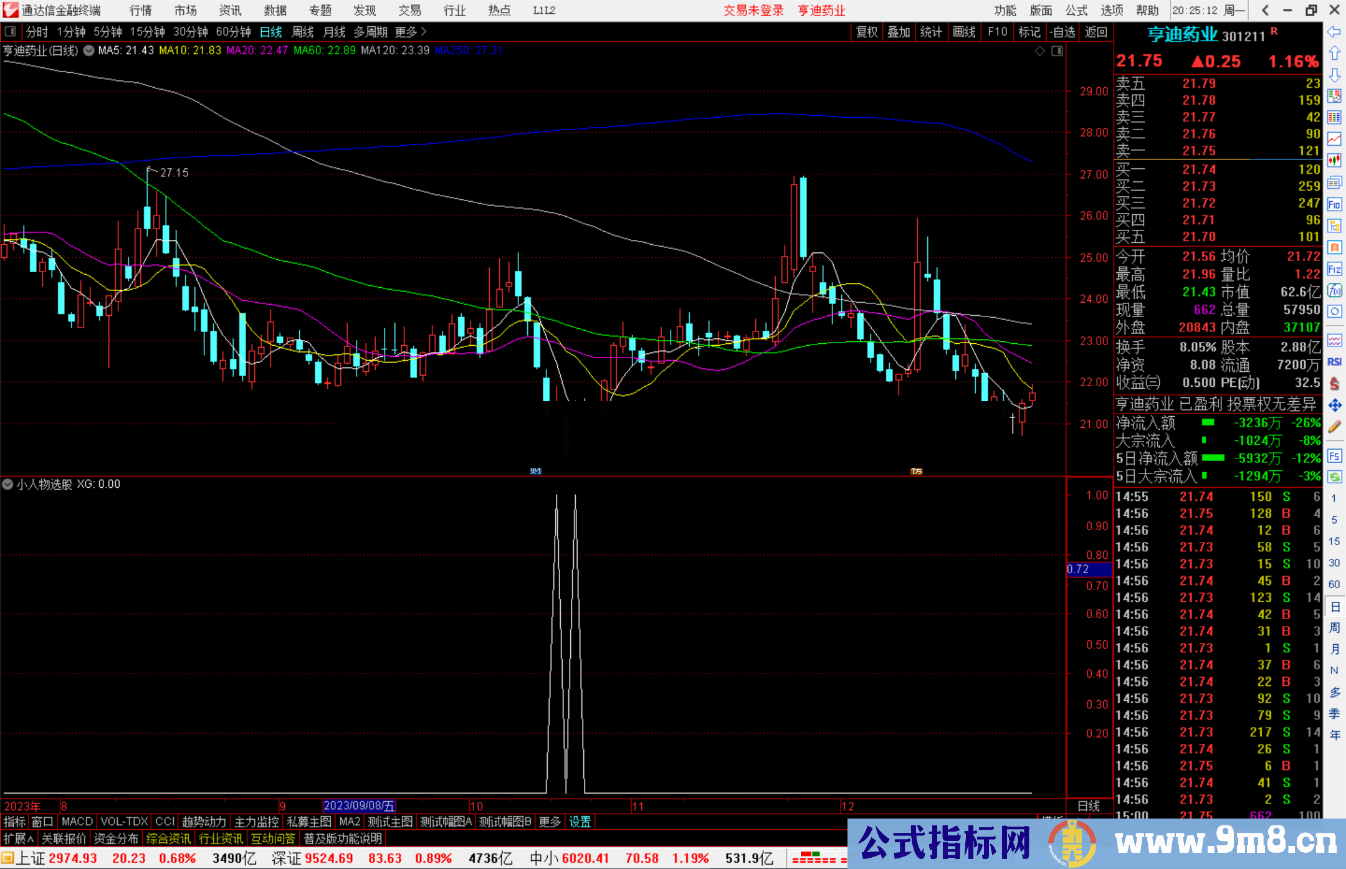Screen dimensions: 1346x869
Task: Click the RSI indicator sidebar icon
Action: 1334,362
